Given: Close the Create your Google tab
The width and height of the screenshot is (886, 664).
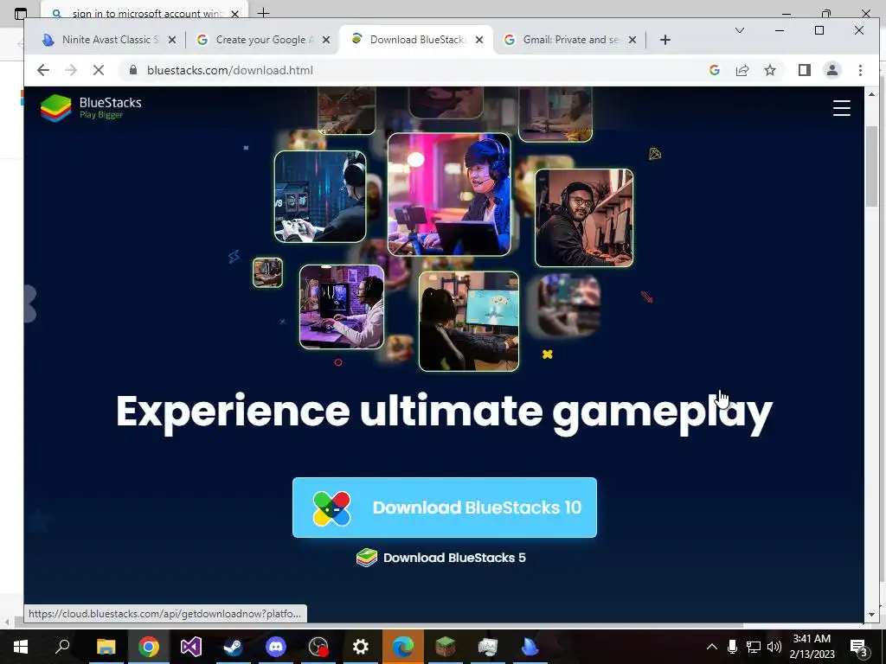Looking at the screenshot, I should [325, 40].
